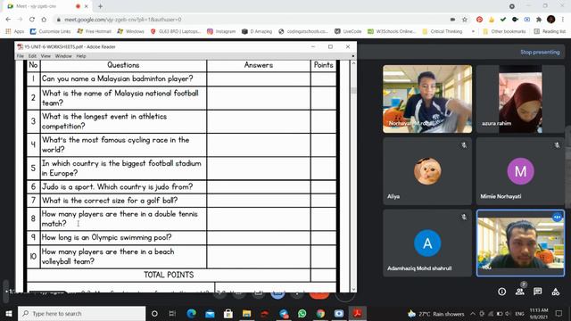Go back in browser history
571x321 pixels.
8,20
